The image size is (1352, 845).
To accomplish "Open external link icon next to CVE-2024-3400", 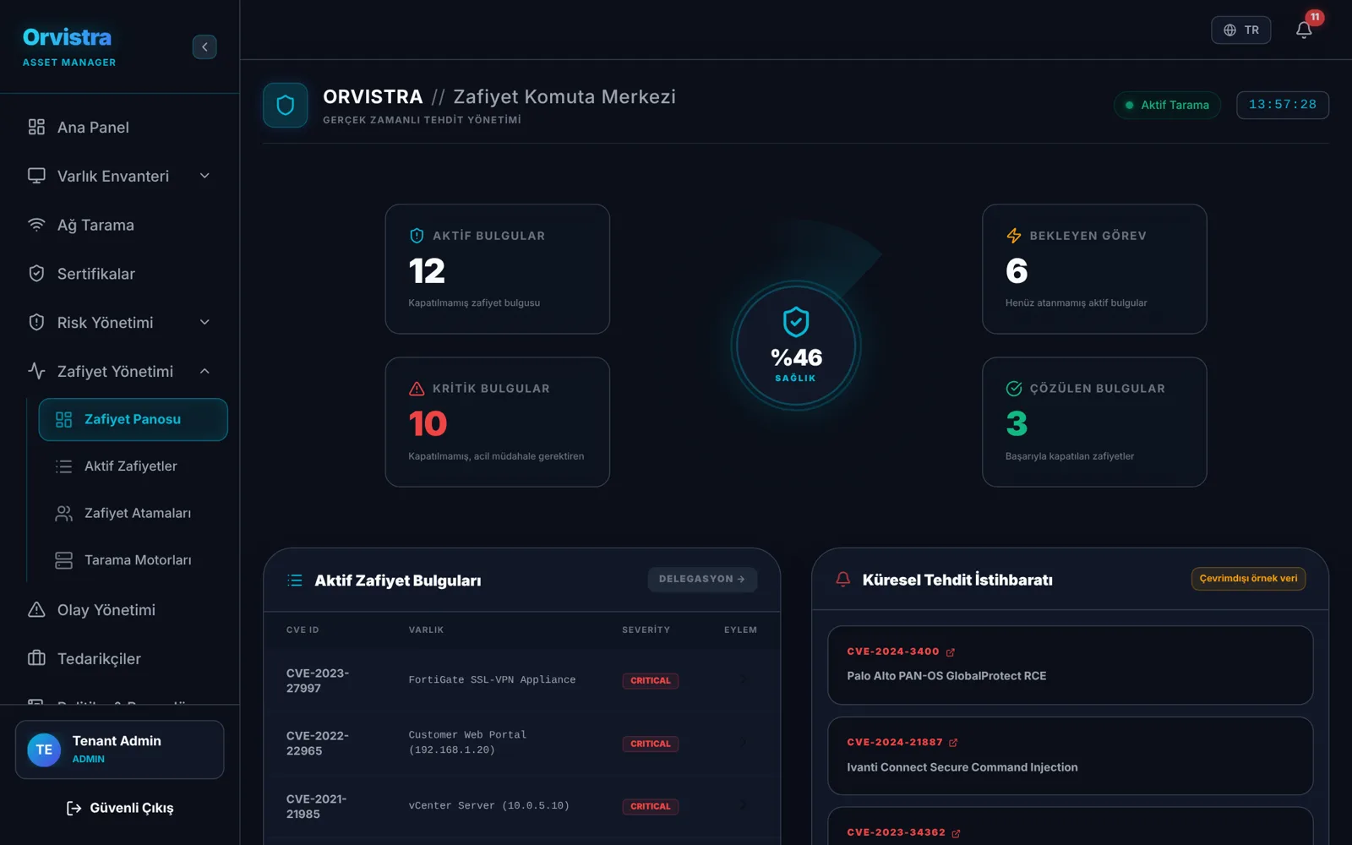I will tap(951, 652).
